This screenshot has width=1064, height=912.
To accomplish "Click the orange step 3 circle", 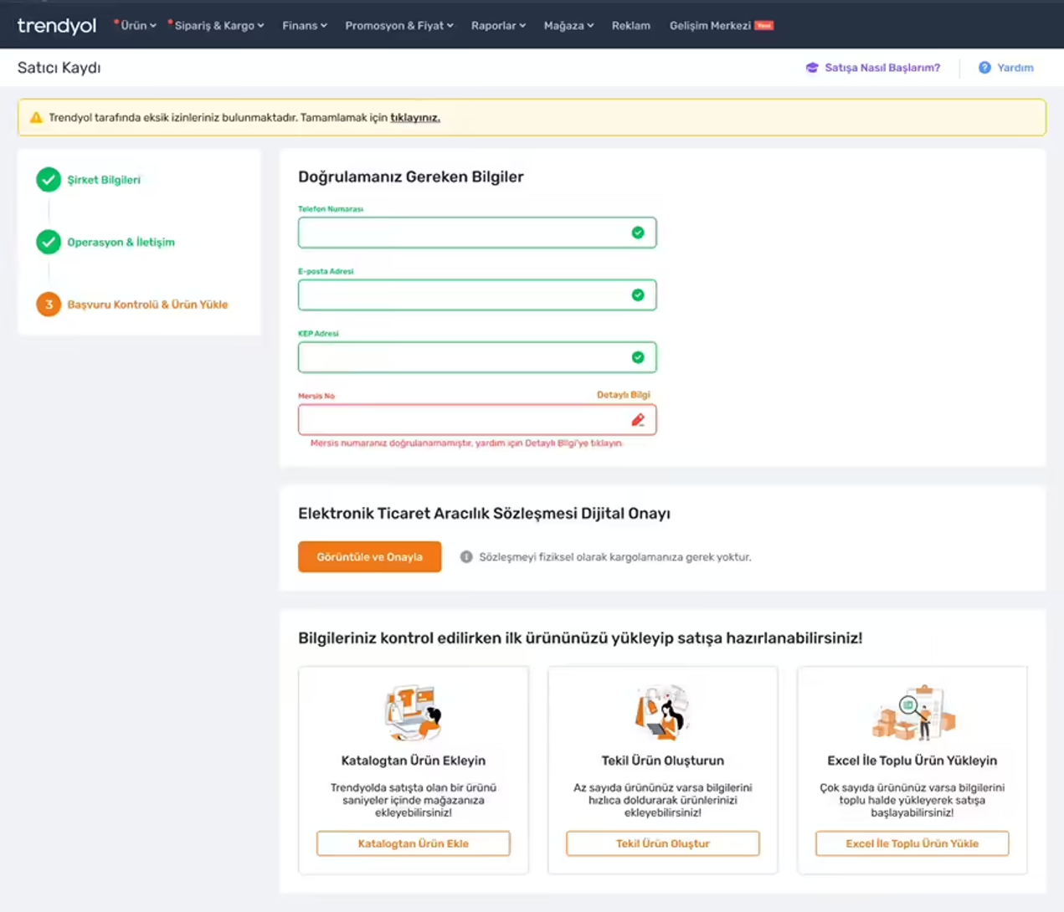I will [49, 304].
